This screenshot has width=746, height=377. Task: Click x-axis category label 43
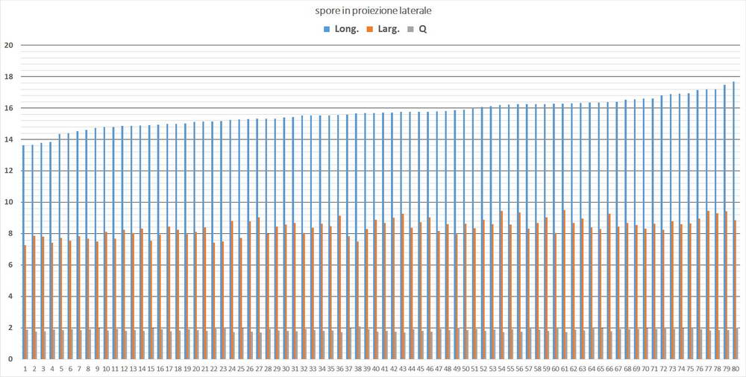click(403, 369)
